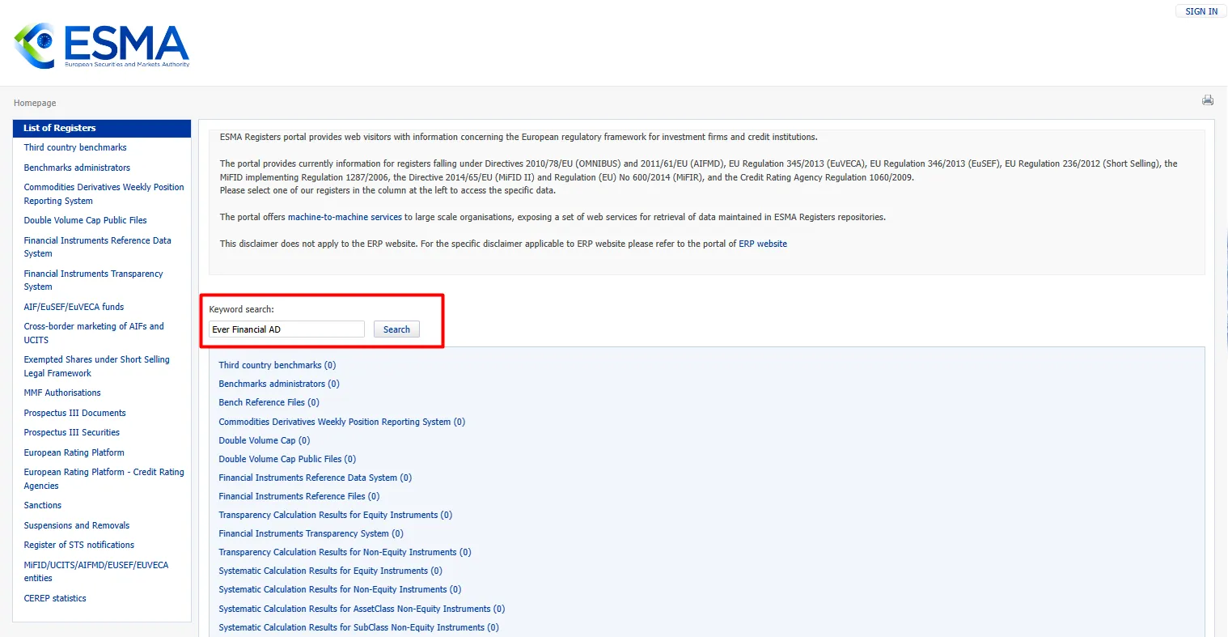The height and width of the screenshot is (637, 1228).
Task: Open MMF Authorisations register
Action: [x=62, y=393]
